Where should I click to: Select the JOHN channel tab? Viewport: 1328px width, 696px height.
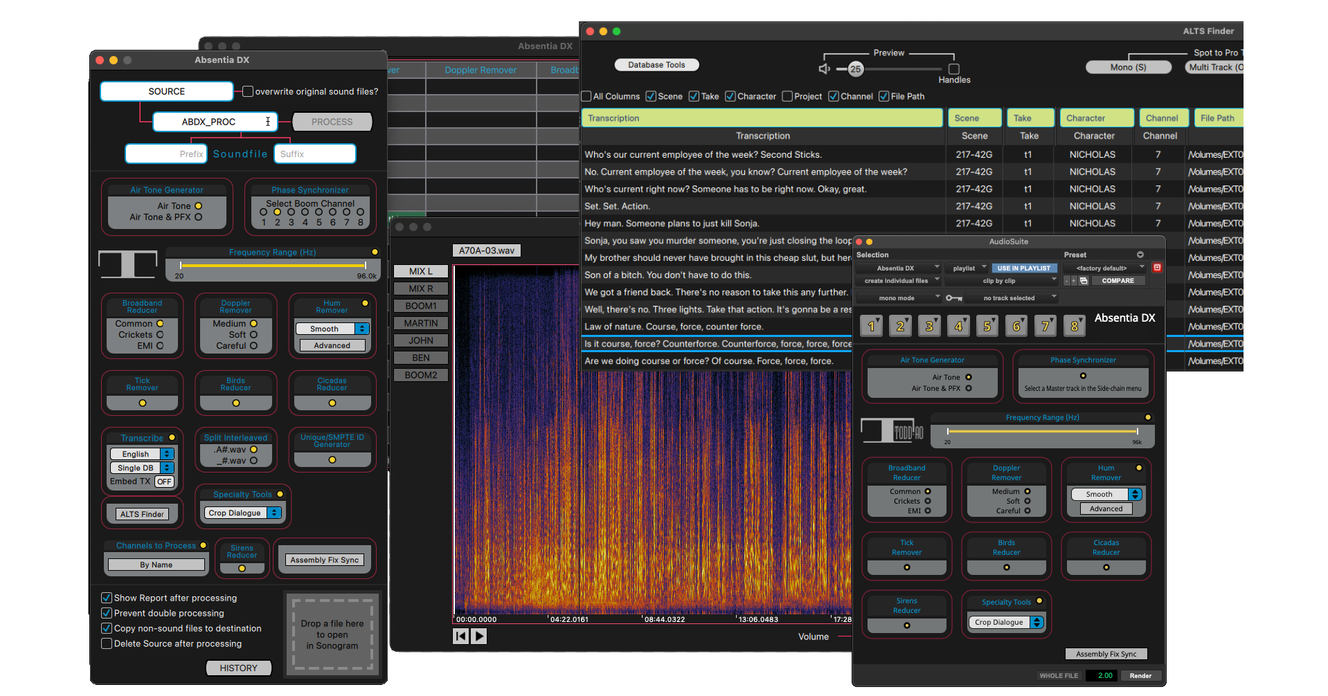tap(421, 340)
